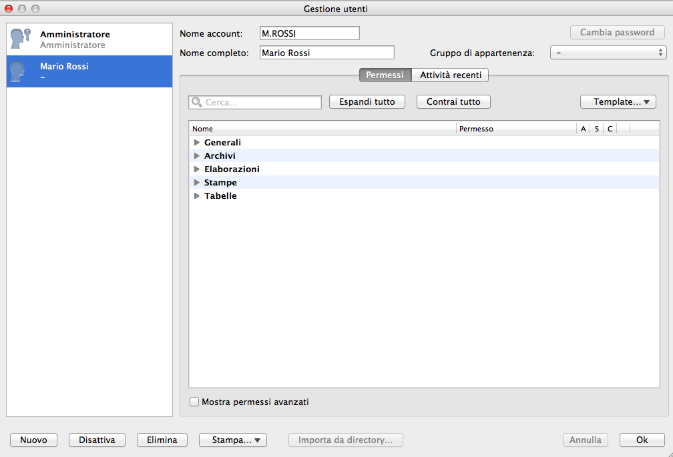This screenshot has height=457, width=673.
Task: Click in the Nome completo field
Action: (x=326, y=53)
